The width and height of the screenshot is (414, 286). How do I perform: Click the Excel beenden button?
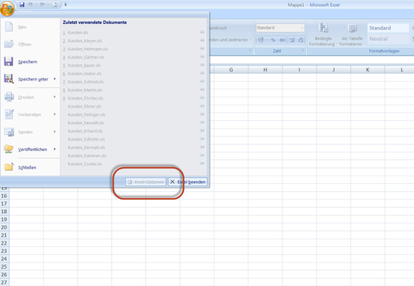click(x=188, y=182)
